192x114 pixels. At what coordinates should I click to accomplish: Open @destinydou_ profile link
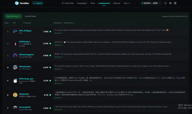tap(25, 66)
